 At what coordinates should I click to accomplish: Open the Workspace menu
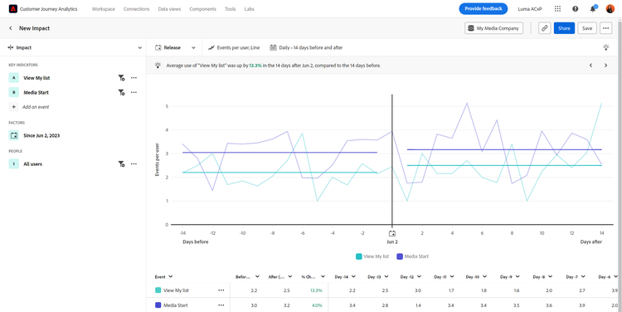[x=104, y=9]
